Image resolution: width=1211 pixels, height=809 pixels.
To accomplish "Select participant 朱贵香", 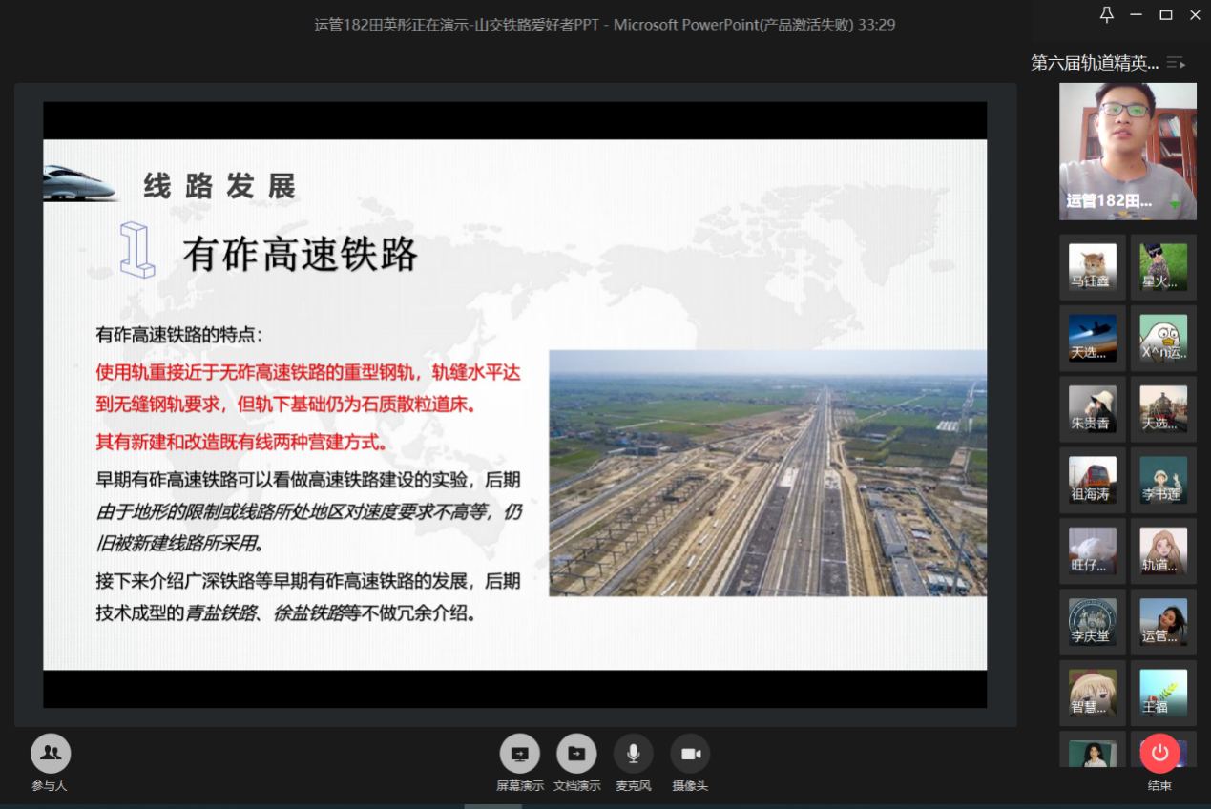I will coord(1092,408).
